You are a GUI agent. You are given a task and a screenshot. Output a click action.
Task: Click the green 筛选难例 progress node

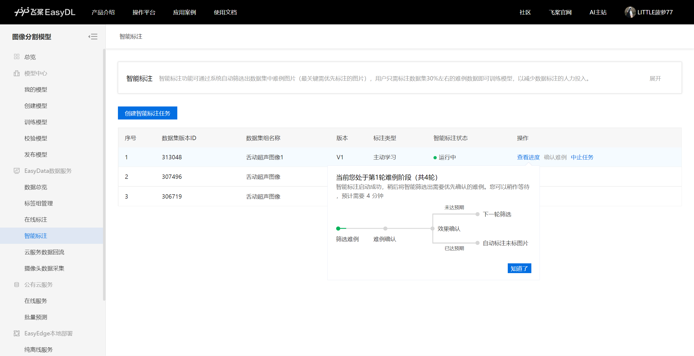(338, 228)
